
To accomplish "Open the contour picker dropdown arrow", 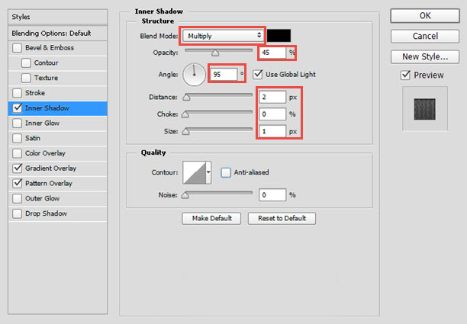I will 208,172.
